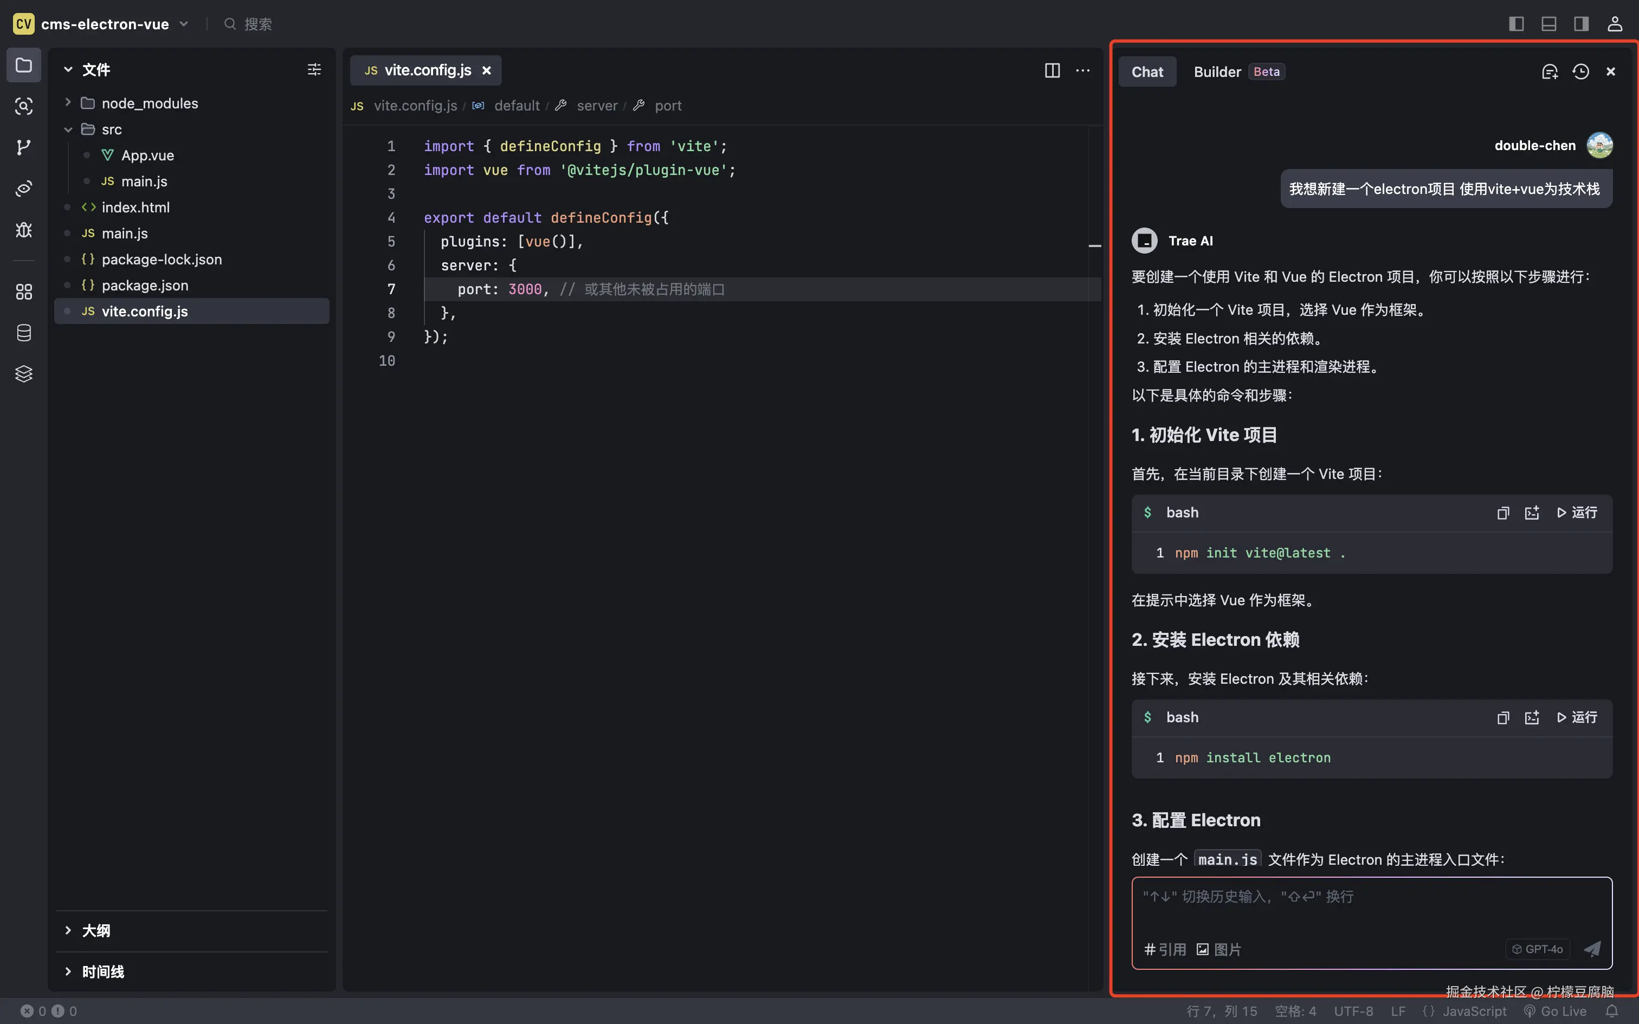Image resolution: width=1639 pixels, height=1024 pixels.
Task: Start a new chat conversation icon
Action: [1550, 72]
